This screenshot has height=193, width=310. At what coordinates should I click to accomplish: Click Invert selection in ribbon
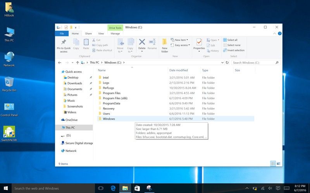pos(234,50)
